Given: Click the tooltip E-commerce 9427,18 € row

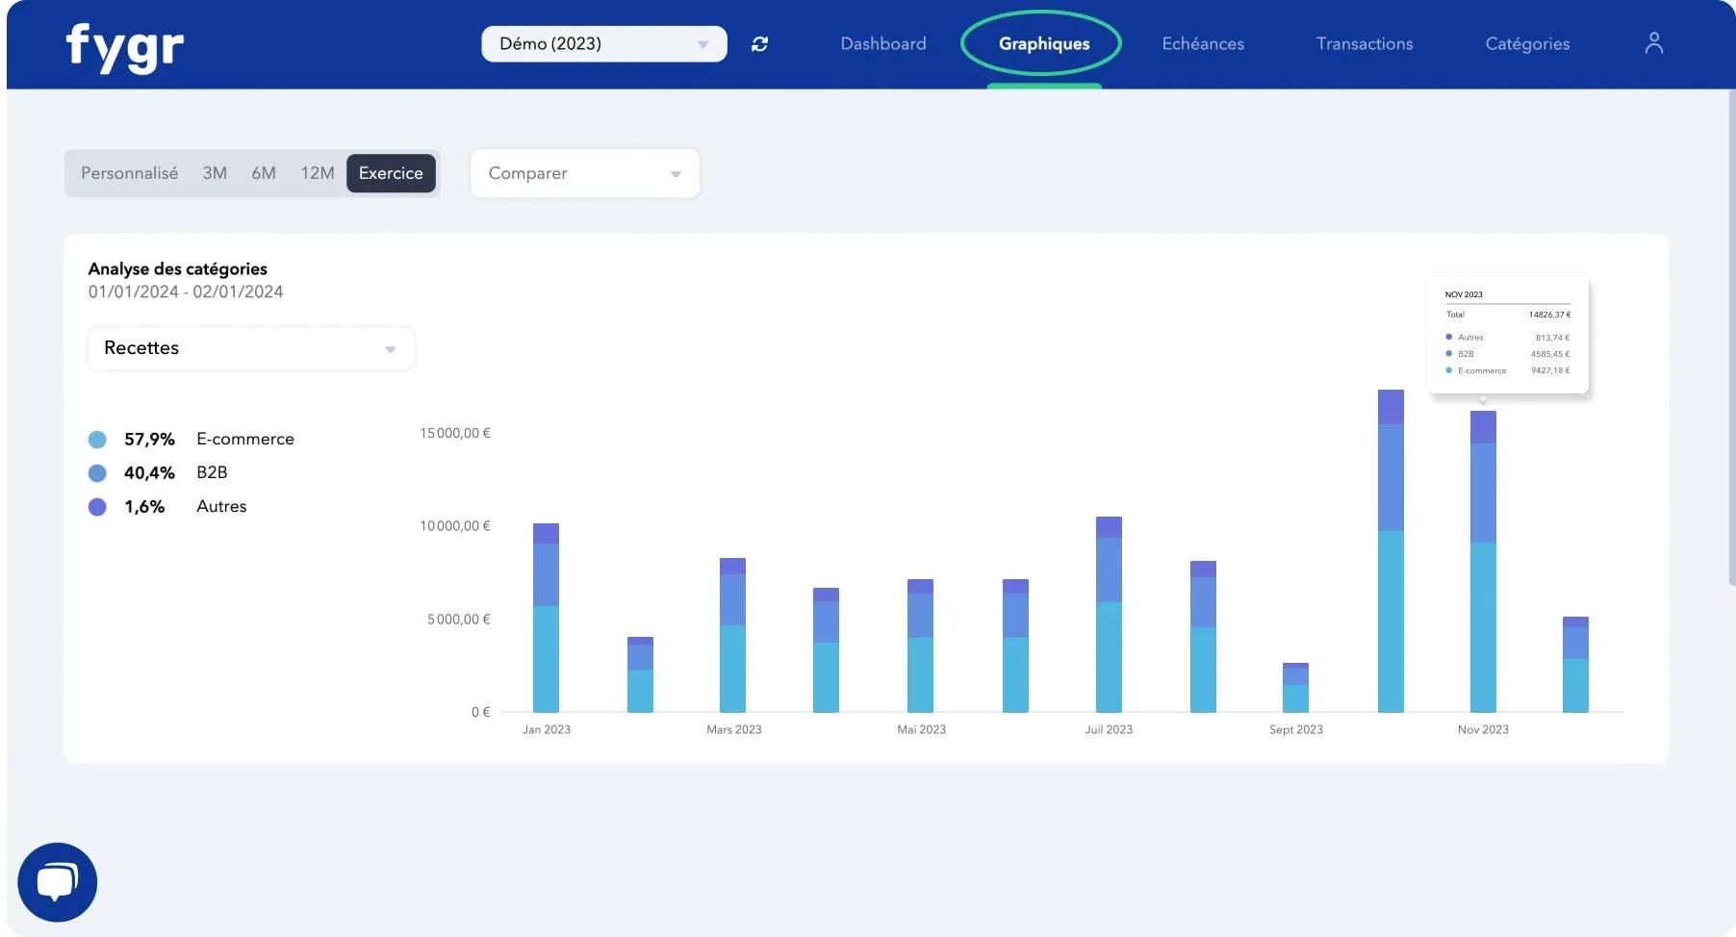Looking at the screenshot, I should [1507, 370].
